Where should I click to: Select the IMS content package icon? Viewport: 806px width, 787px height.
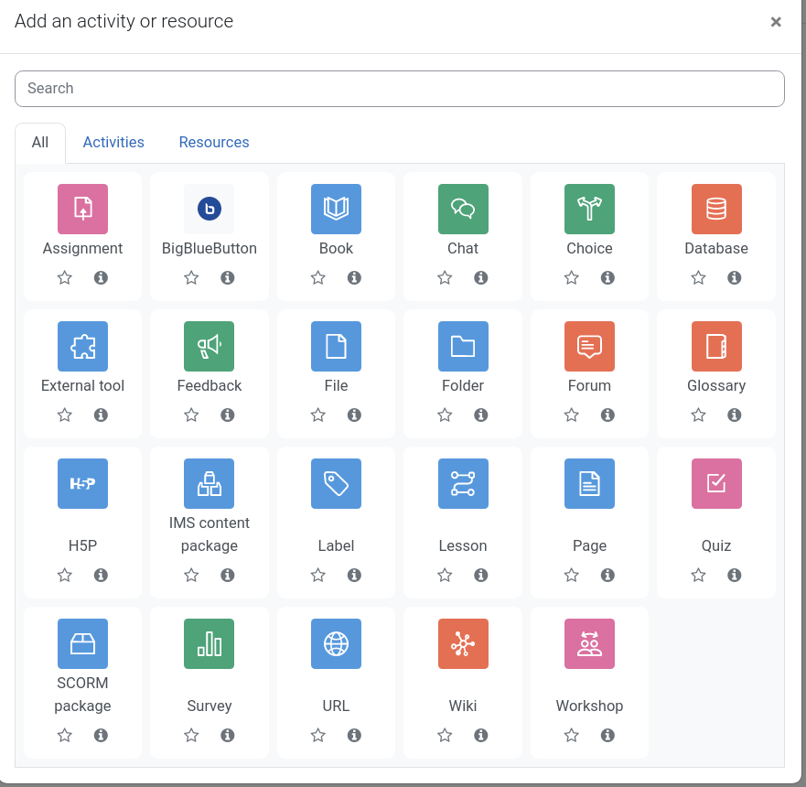pyautogui.click(x=210, y=483)
